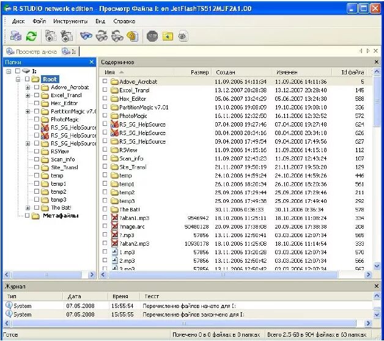Click the Recover folder toolbar icon
The image size is (384, 341).
(x=51, y=36)
